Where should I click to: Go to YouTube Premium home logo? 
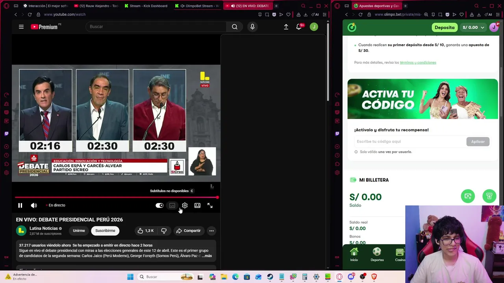44,27
